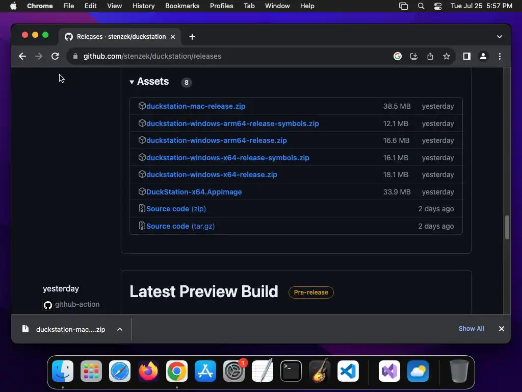Open Launchpad from the Dock
522x392 pixels.
coord(91,371)
